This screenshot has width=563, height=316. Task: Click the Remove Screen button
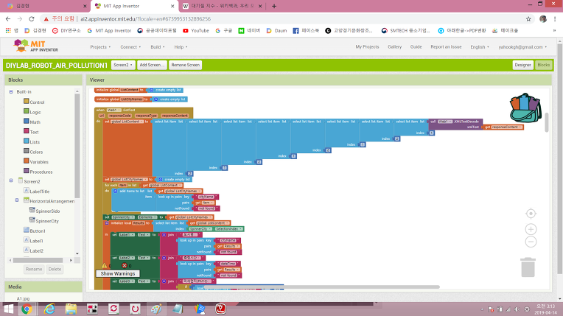185,65
